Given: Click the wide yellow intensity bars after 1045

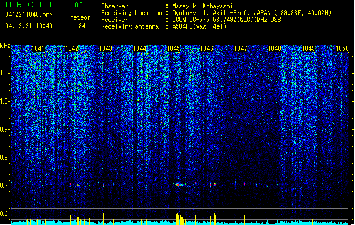Looking at the screenshot, I should (x=180, y=219).
